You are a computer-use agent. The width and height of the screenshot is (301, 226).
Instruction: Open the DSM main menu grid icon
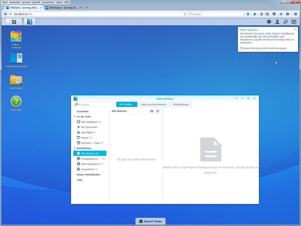coord(14,22)
